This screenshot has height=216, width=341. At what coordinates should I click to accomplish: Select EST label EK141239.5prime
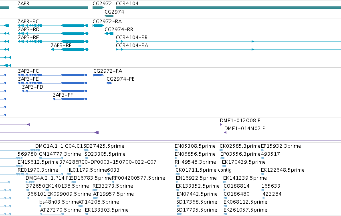point(245,178)
